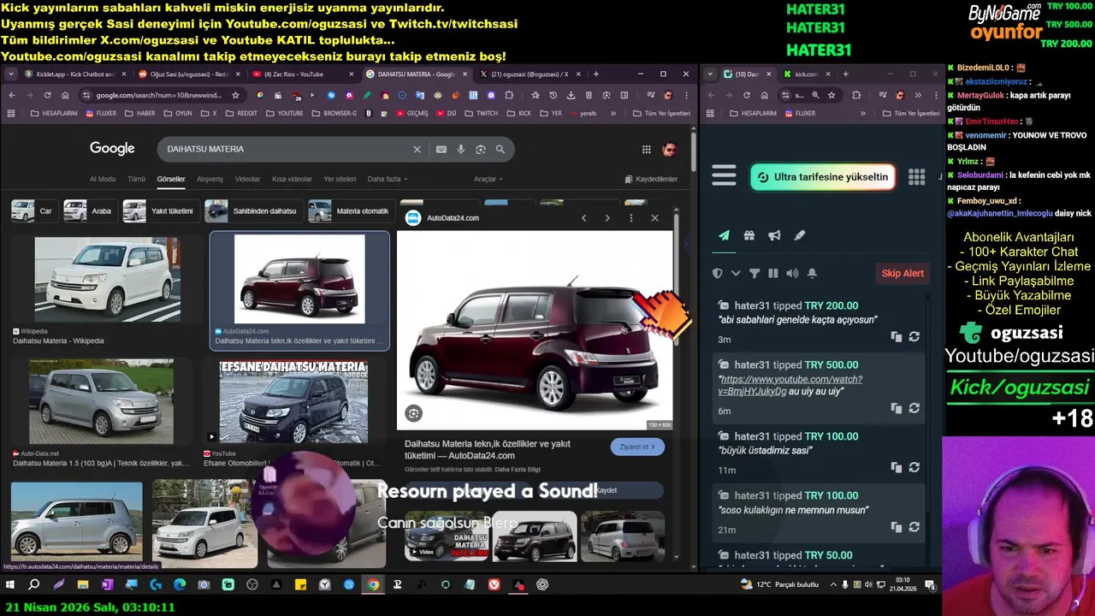Switch to the 'Tümü' results tab
Screen dimensions: 1095x616
tap(136, 179)
